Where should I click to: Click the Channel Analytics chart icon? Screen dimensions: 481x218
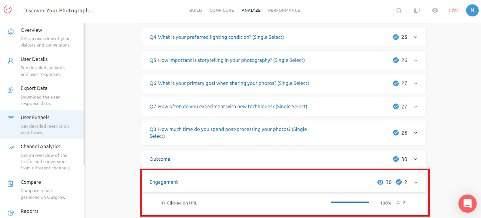[x=11, y=148]
